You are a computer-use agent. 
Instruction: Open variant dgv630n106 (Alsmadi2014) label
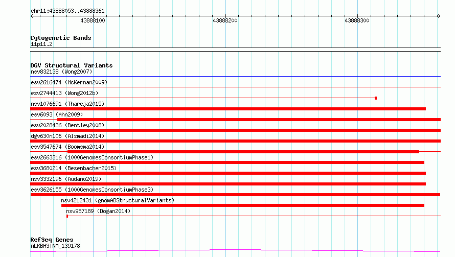[x=67, y=136]
